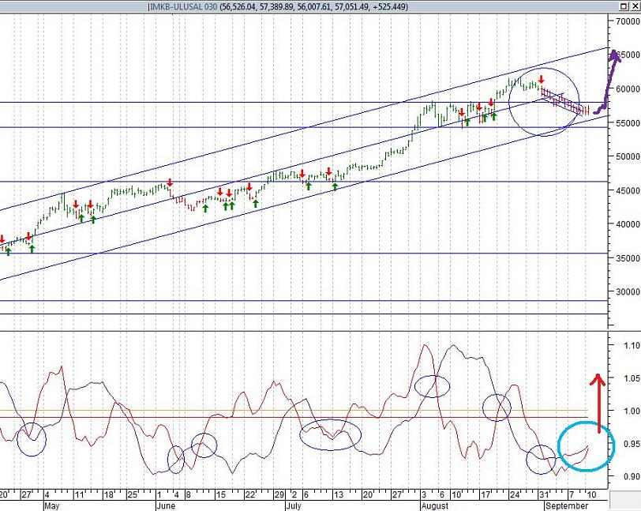Select the 30000 price axis label
The image size is (641, 511).
coord(627,291)
